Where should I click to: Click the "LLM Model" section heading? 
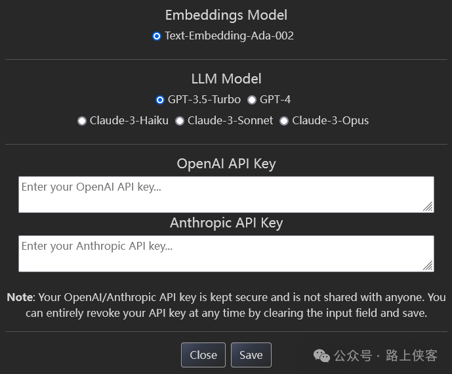point(226,79)
